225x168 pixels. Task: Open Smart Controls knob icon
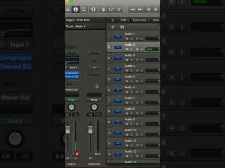(103, 10)
